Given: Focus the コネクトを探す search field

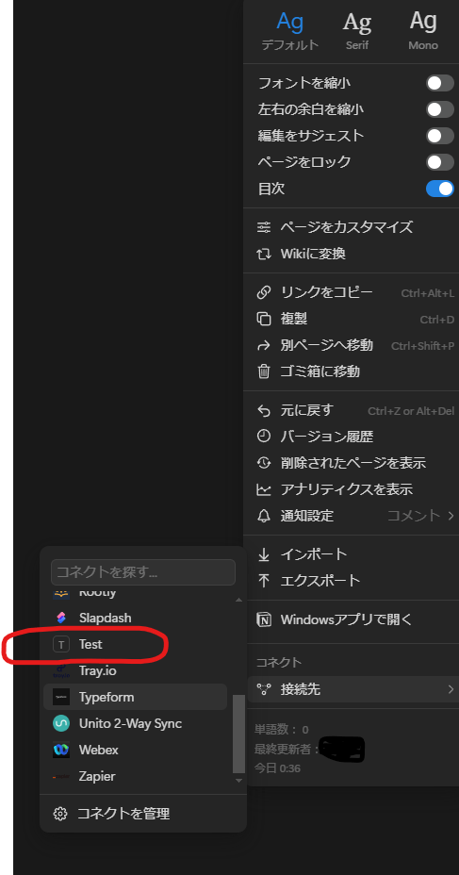Looking at the screenshot, I should tap(143, 572).
